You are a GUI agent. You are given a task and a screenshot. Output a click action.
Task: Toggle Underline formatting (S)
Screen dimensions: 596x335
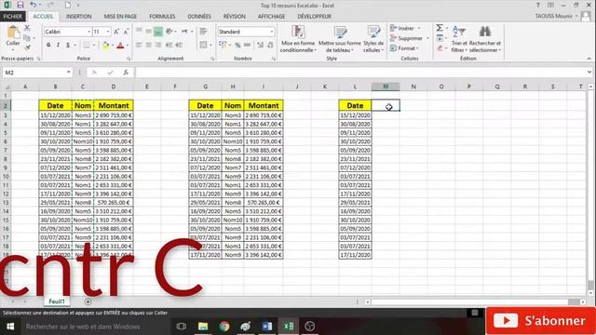point(68,46)
